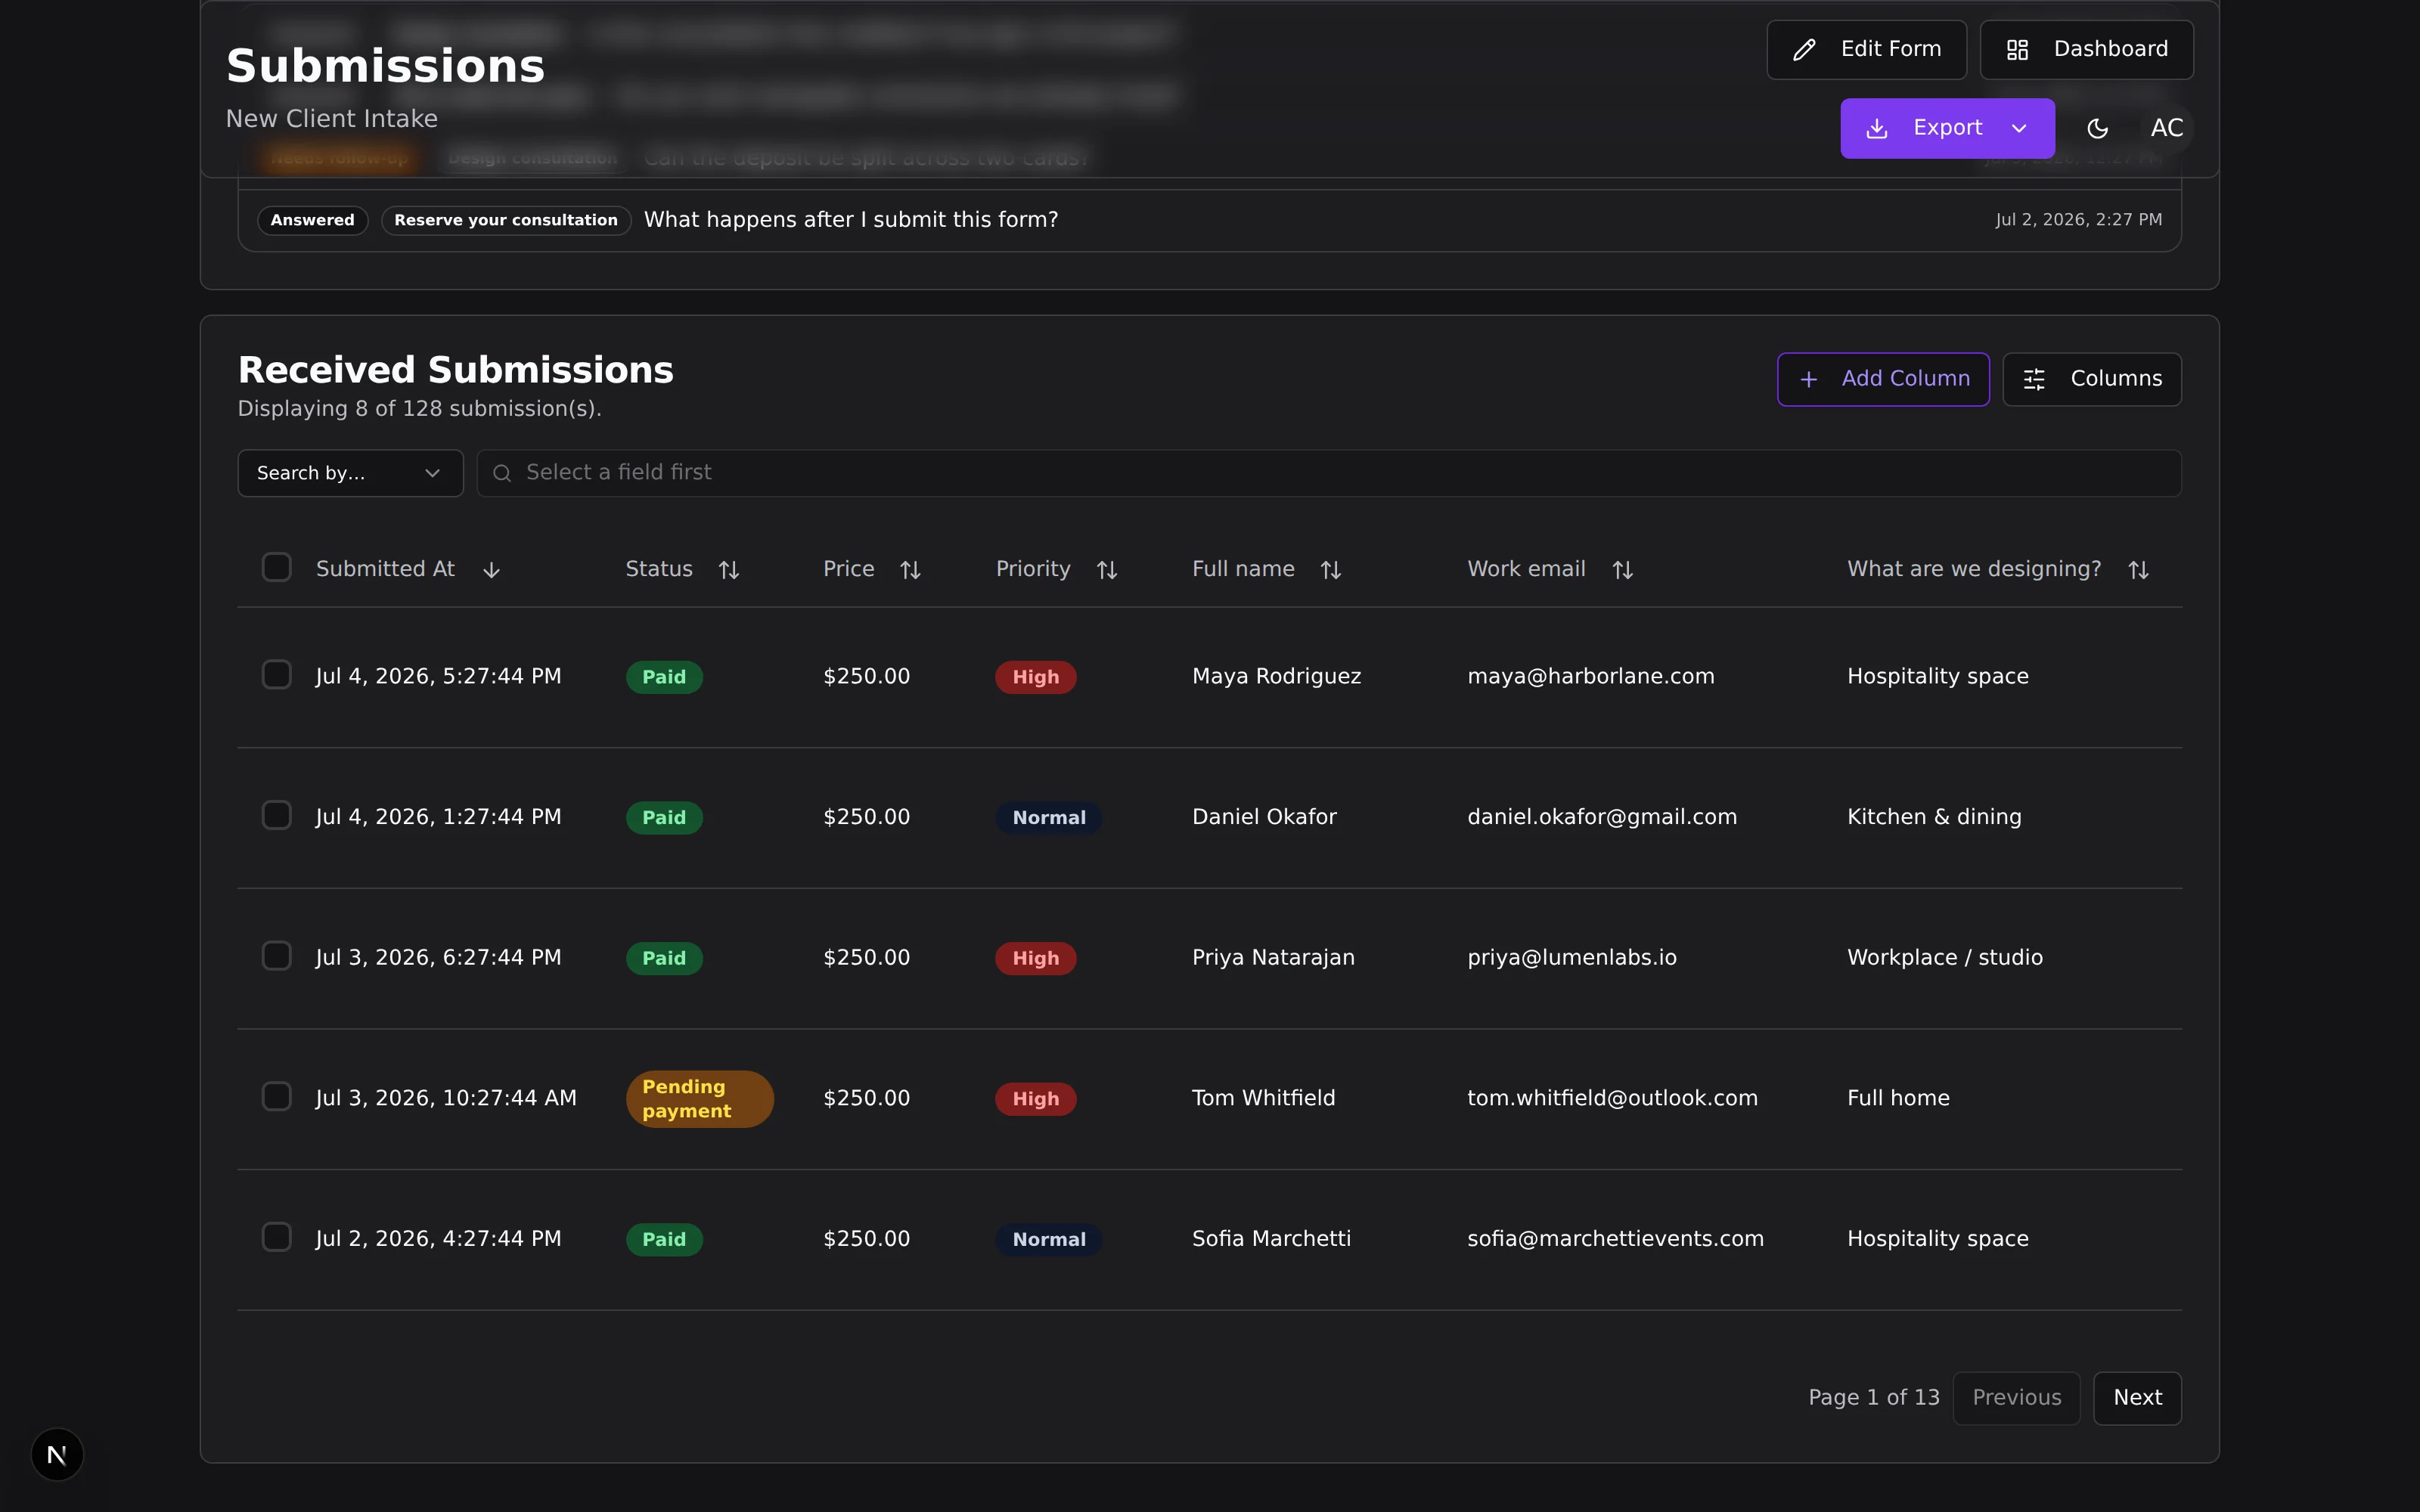Click email maya@harborlane.com

[x=1590, y=677]
